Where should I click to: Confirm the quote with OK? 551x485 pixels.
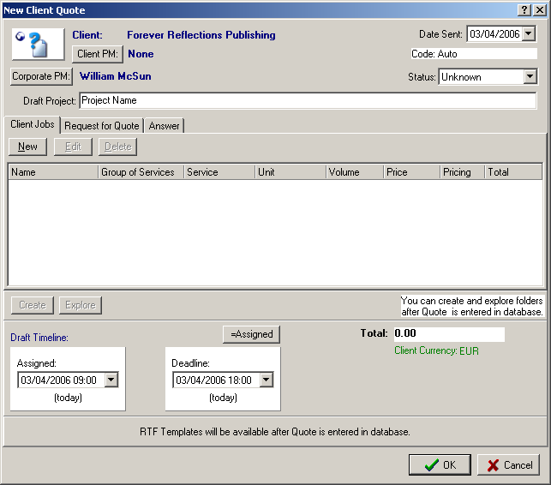pos(440,465)
